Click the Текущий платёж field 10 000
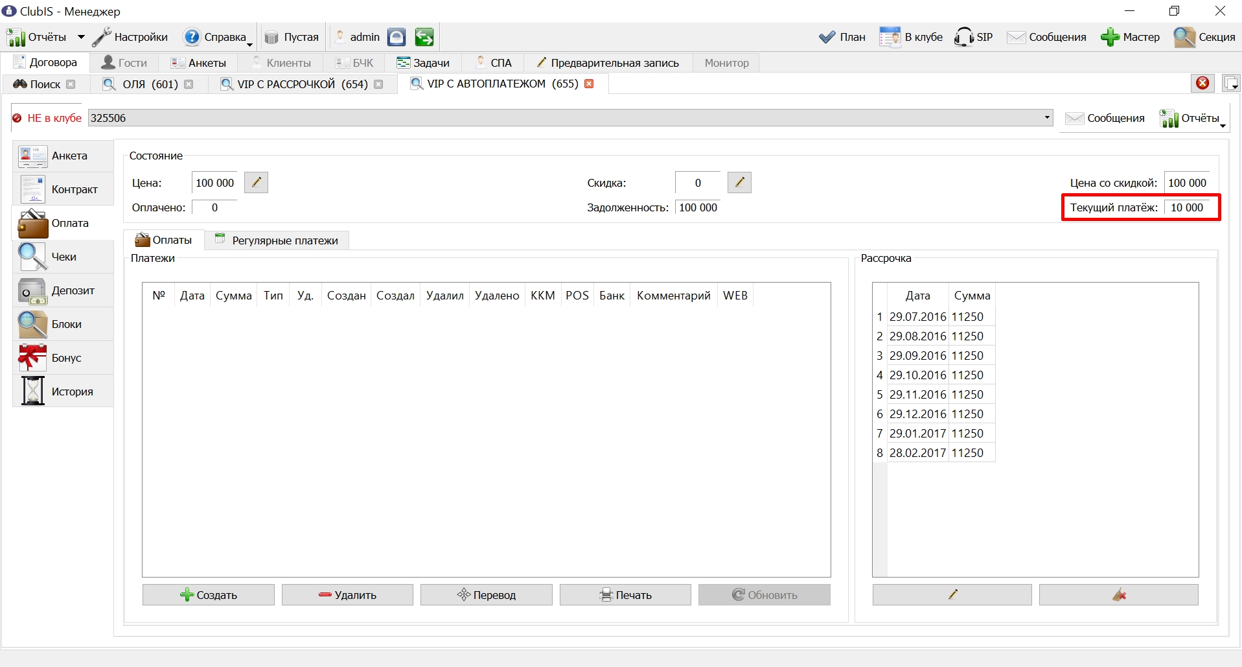Viewport: 1242px width, 667px height. coord(1187,207)
